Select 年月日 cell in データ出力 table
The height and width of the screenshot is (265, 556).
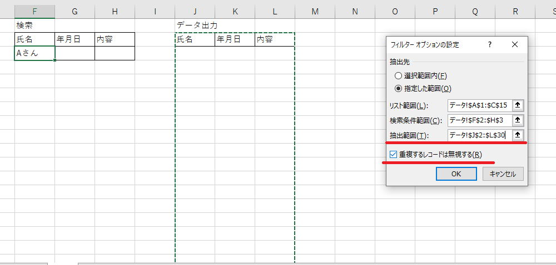click(x=235, y=39)
